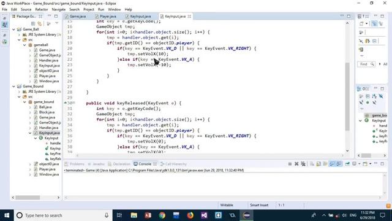The image size is (392, 221).
Task: Open Windows Start menu
Action: pyautogui.click(x=7, y=215)
